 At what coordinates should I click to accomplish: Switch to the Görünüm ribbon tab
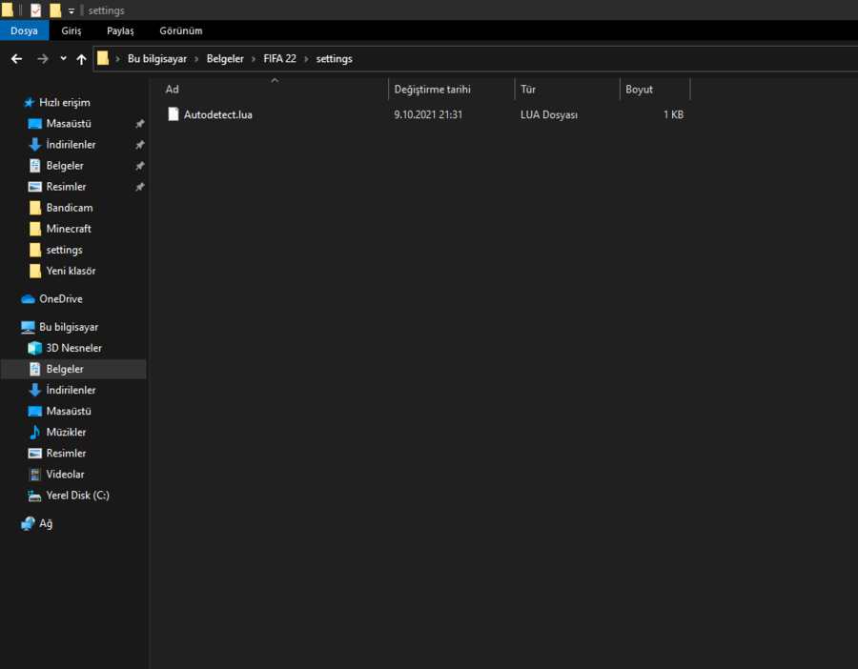180,30
